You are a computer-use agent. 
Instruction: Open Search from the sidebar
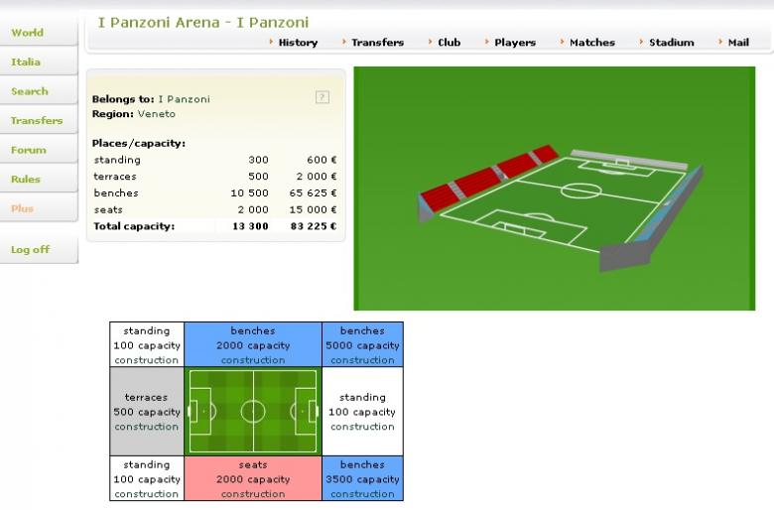(30, 91)
